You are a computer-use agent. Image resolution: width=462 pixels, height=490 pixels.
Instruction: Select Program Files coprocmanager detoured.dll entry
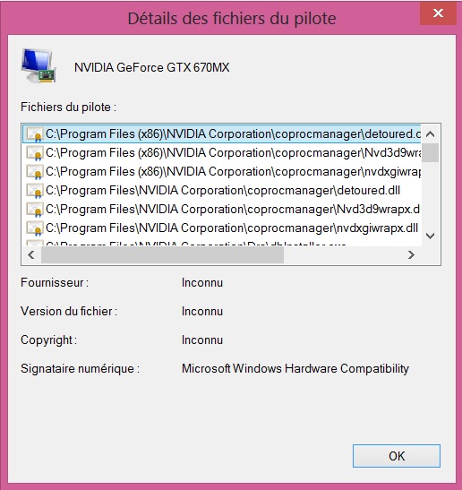(x=222, y=190)
